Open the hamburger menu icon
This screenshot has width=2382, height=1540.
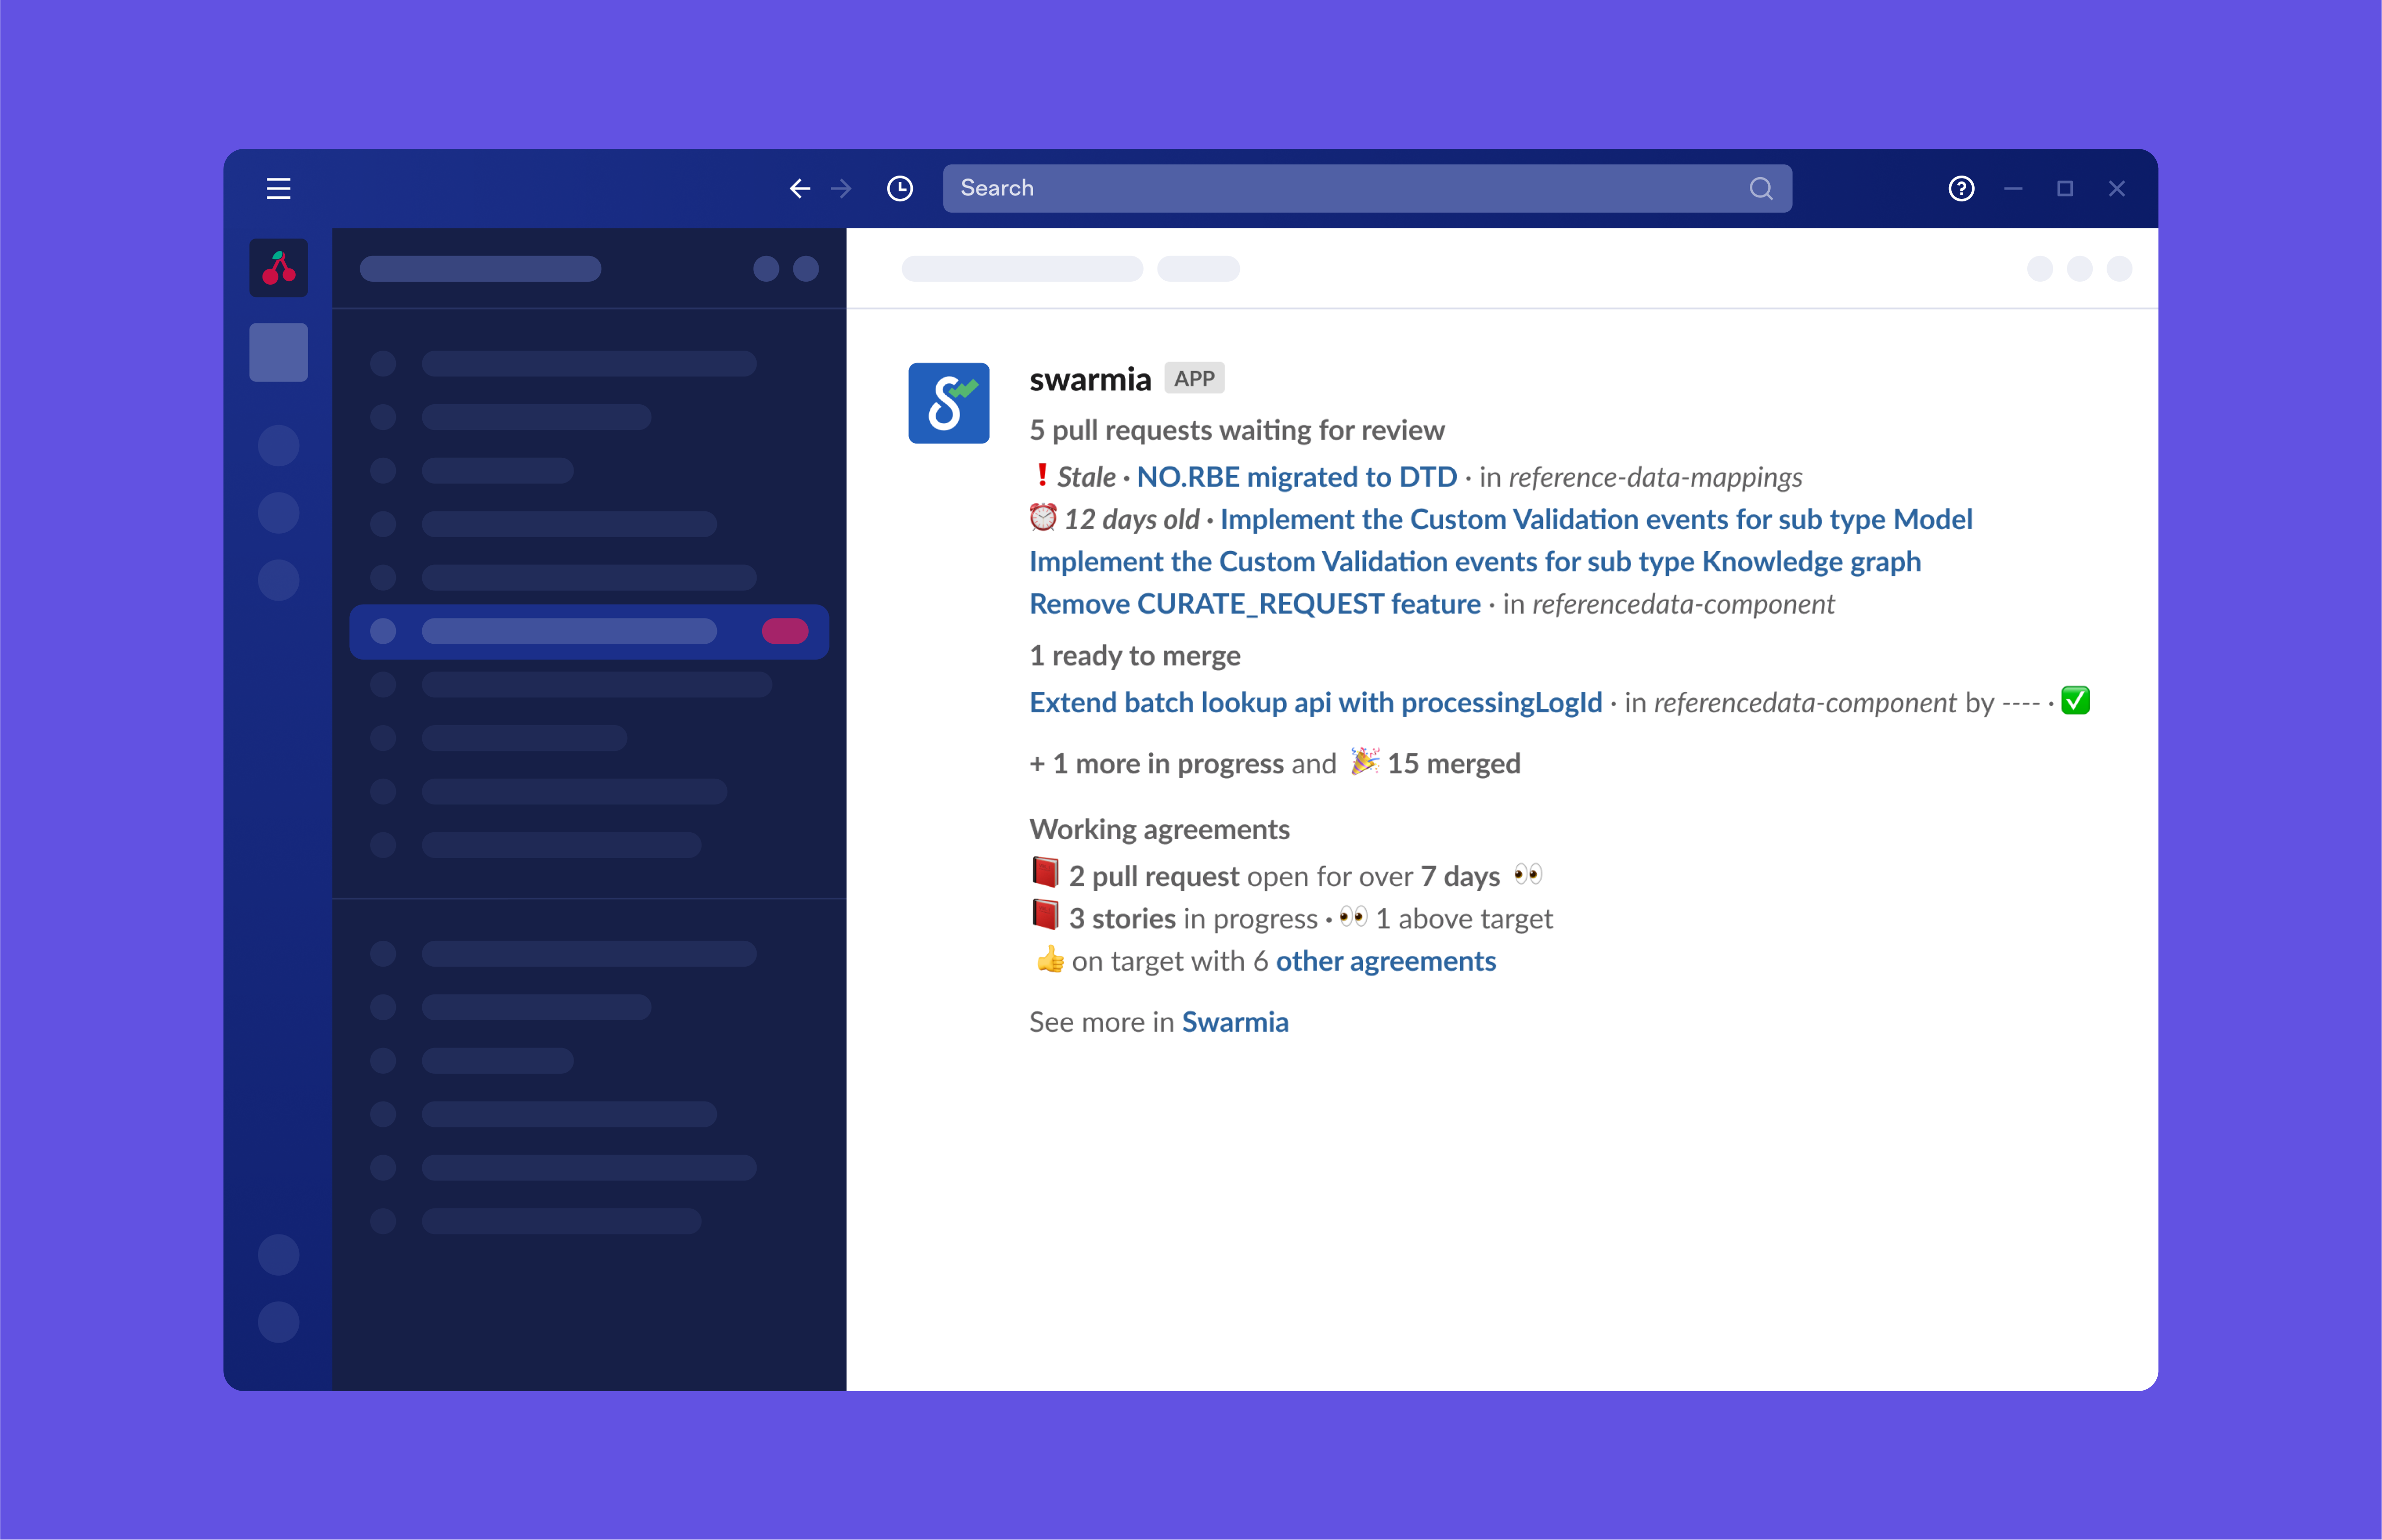click(278, 188)
